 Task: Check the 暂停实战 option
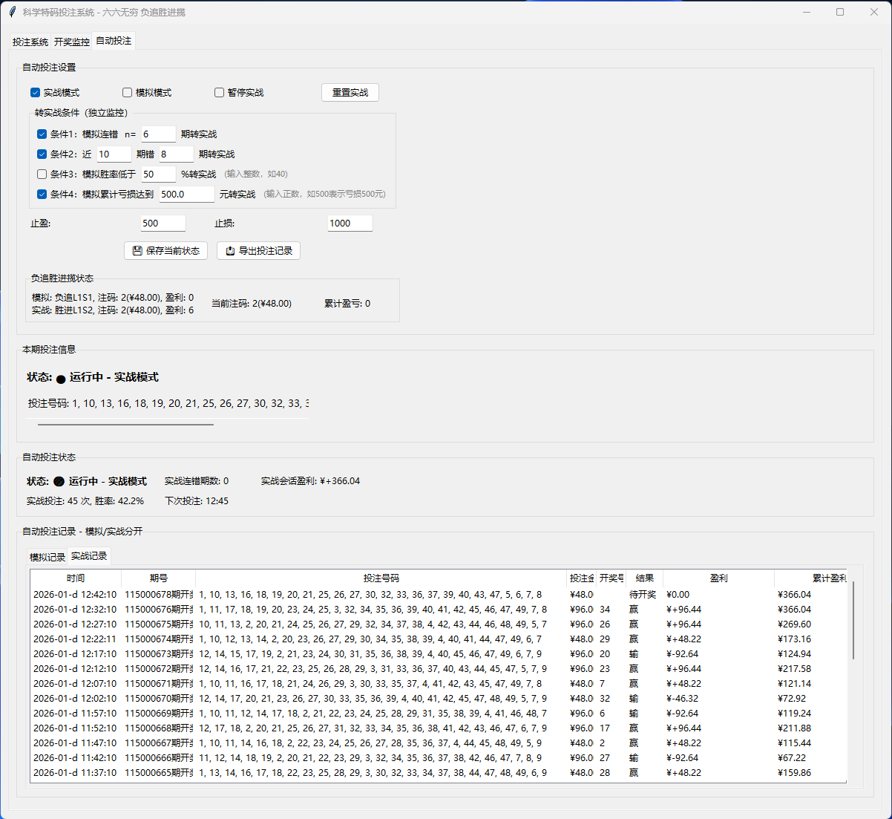click(x=220, y=93)
